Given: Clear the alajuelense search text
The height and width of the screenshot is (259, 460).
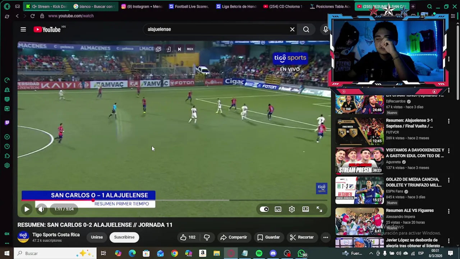Looking at the screenshot, I should [292, 29].
